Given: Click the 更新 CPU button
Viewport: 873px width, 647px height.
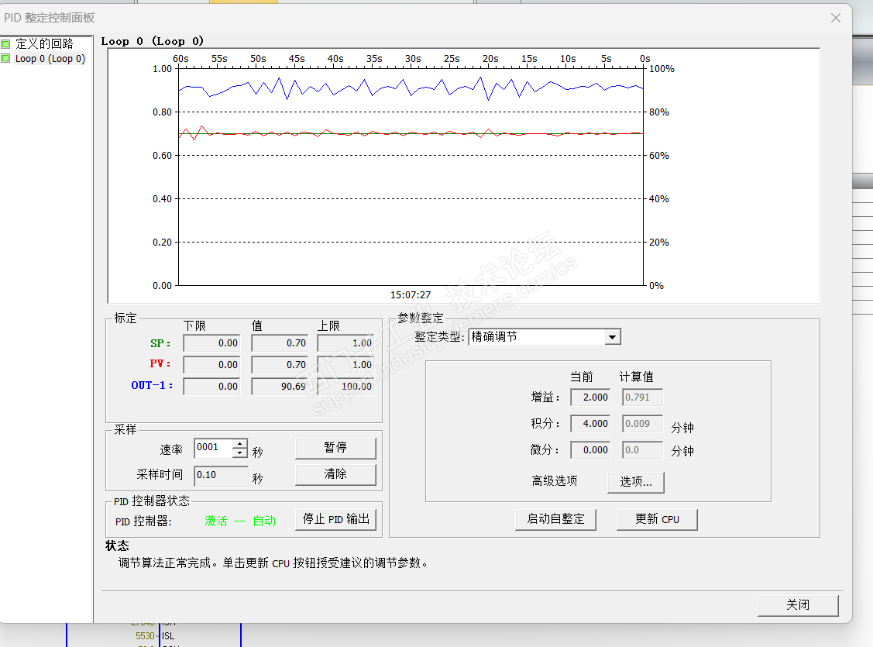Looking at the screenshot, I should [656, 519].
